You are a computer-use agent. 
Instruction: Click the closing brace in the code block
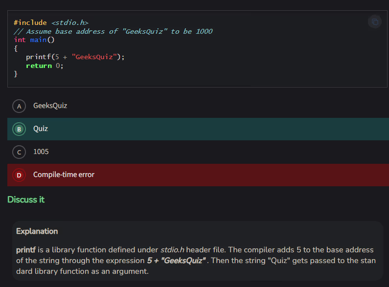tap(16, 74)
